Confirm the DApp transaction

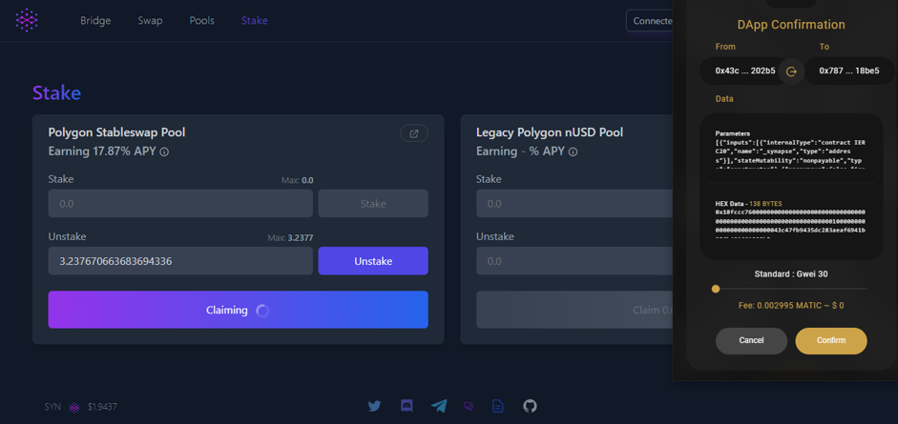pos(830,340)
